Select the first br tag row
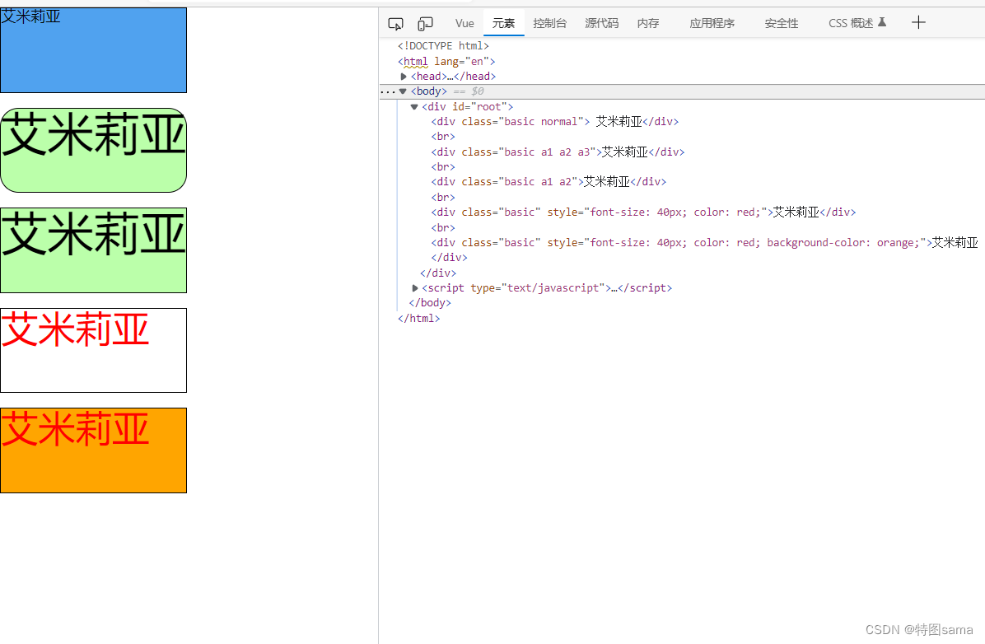Image resolution: width=985 pixels, height=644 pixels. [443, 137]
